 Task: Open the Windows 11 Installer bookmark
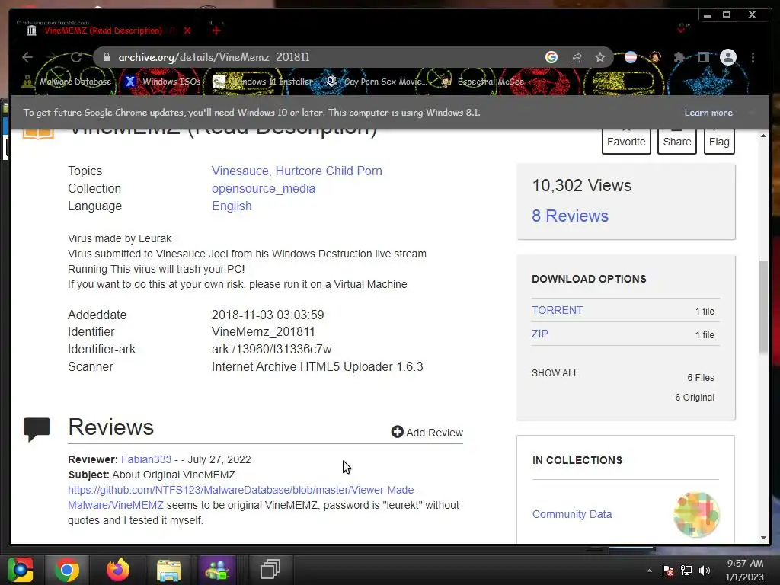tap(263, 82)
